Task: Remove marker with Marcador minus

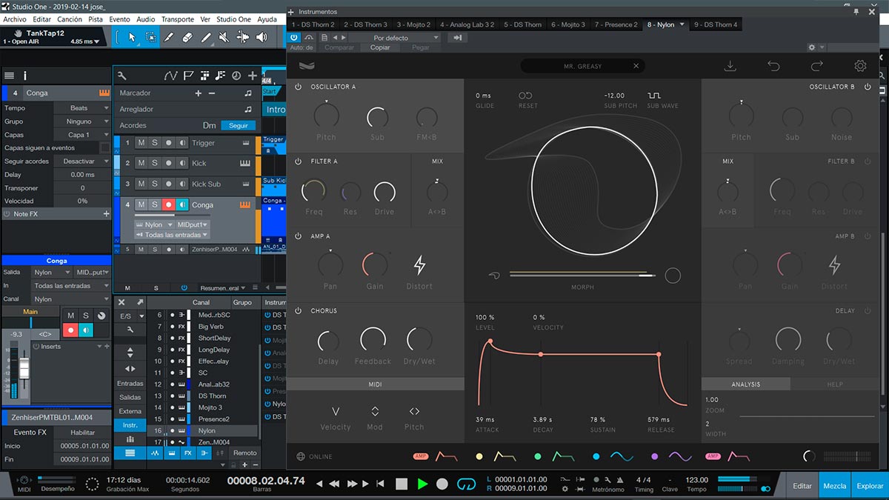Action: tap(212, 93)
